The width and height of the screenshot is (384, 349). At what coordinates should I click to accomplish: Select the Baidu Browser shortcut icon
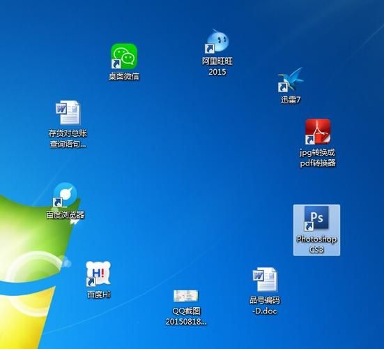coord(65,195)
